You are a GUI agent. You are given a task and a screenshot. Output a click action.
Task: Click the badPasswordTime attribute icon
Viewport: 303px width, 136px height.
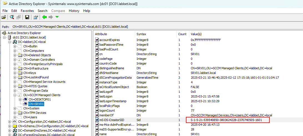coord(97,45)
